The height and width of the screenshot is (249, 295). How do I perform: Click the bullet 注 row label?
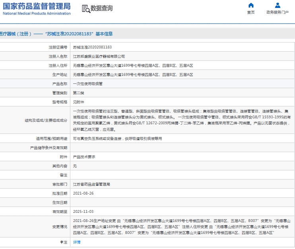tap(64, 242)
